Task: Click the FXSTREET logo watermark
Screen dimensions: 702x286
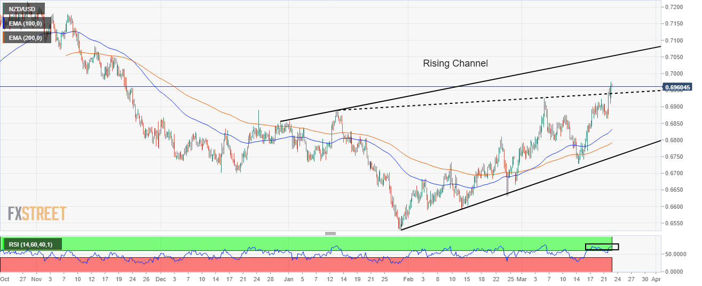Action: 37,214
